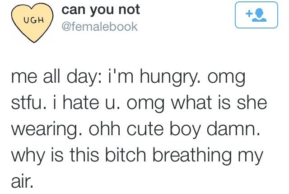Select the word "why" in the tweet

pyautogui.click(x=28, y=156)
